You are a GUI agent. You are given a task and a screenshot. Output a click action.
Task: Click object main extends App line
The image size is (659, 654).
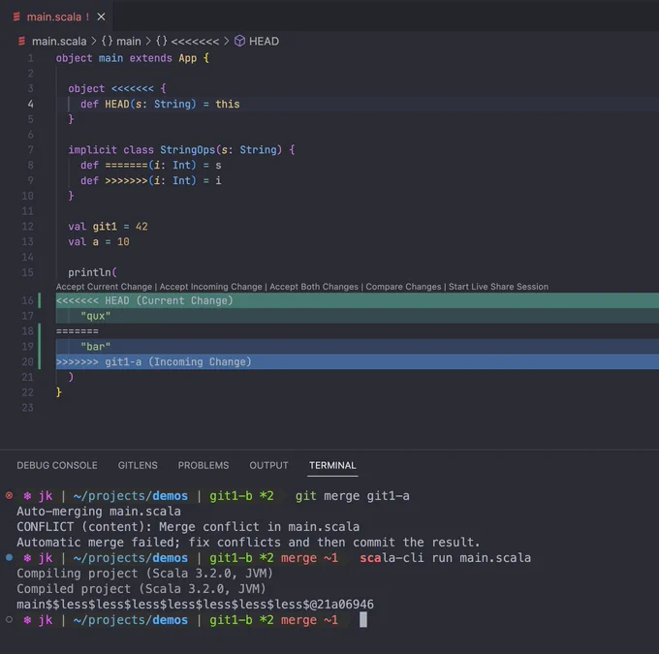click(x=133, y=58)
